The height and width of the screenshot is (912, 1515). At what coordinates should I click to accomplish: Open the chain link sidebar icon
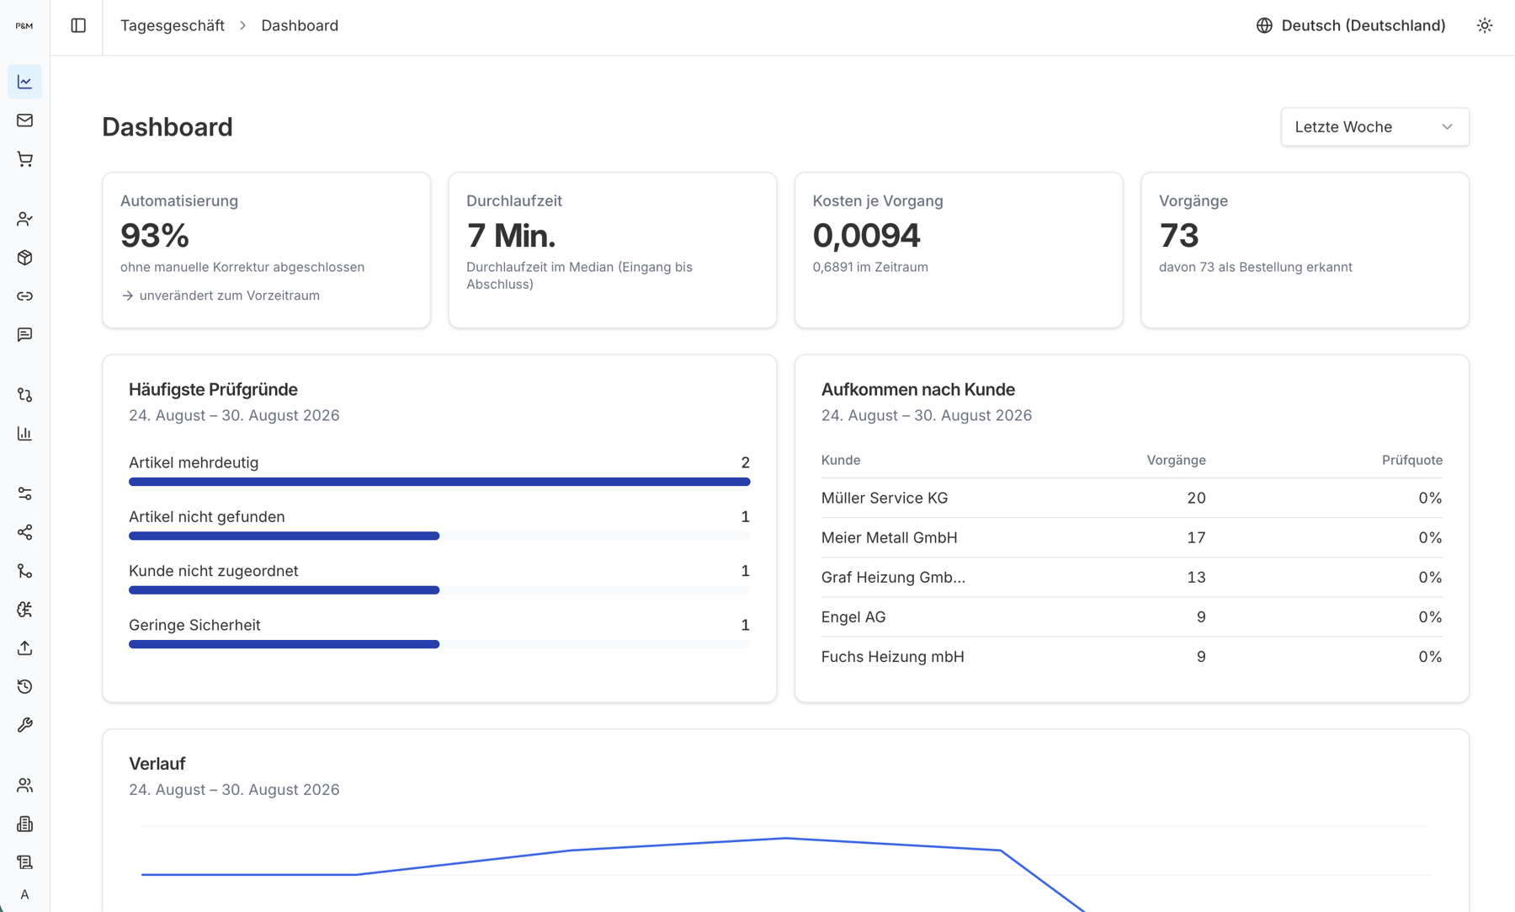click(x=24, y=296)
